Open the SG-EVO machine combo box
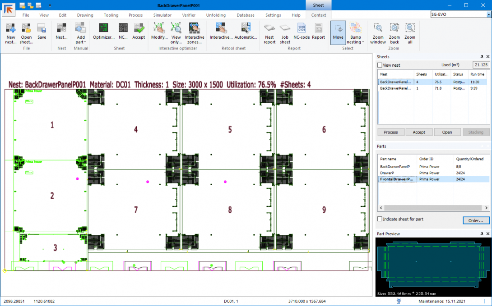 click(488, 15)
